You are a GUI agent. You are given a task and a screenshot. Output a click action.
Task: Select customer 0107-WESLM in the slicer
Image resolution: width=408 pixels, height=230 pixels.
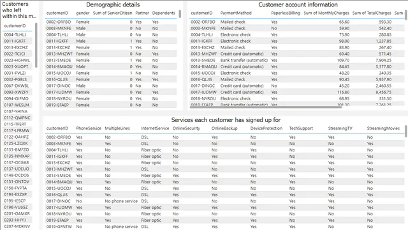pyautogui.click(x=17, y=105)
